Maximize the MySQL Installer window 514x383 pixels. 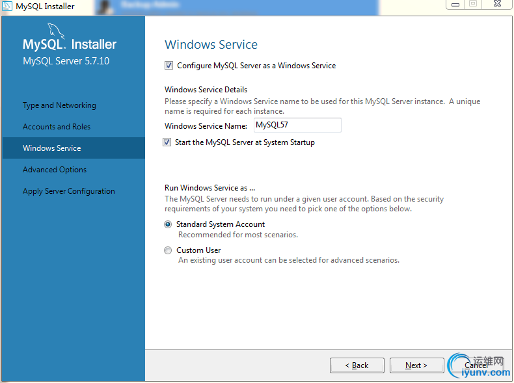(473, 4)
